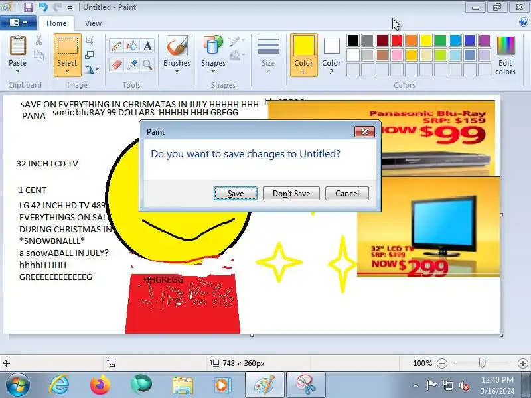Pick the purple color swatch
Viewport: 531px width, 398px height.
point(485,40)
